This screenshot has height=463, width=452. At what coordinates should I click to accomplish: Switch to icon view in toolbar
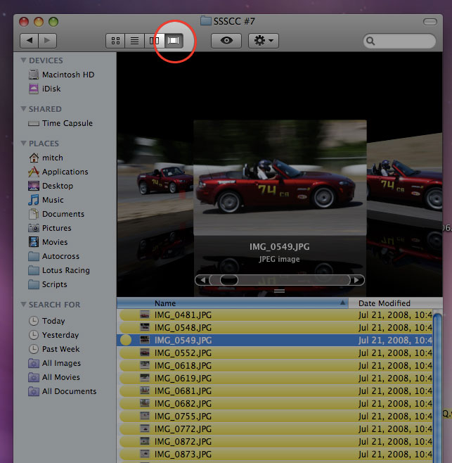[x=115, y=41]
